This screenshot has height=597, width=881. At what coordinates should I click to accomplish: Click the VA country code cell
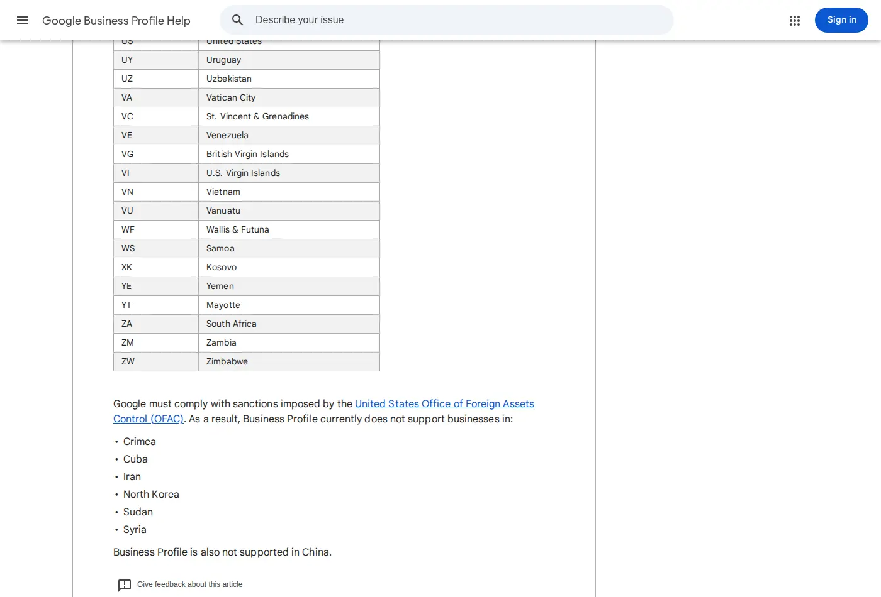click(156, 97)
